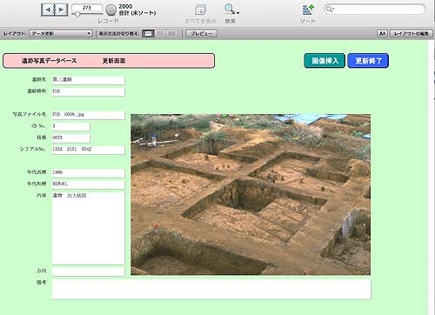435x315 pixels.
Task: Click the record position slider handle
Action: [77, 14]
